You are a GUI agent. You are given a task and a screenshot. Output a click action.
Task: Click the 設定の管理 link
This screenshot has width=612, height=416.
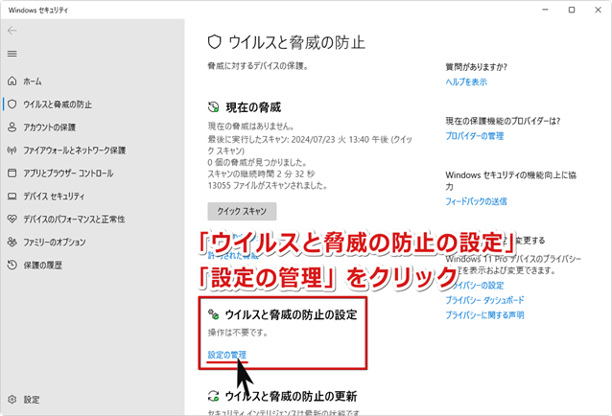point(226,355)
